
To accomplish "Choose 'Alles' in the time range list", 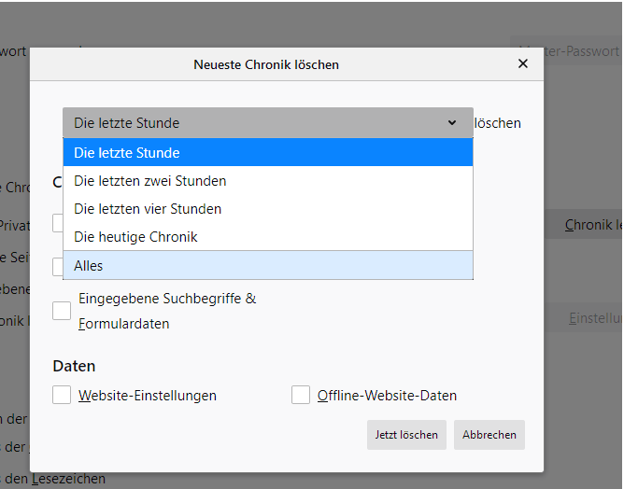I will 267,266.
